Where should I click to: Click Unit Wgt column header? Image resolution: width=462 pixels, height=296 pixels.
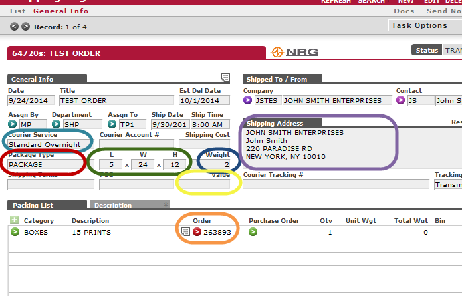point(361,221)
